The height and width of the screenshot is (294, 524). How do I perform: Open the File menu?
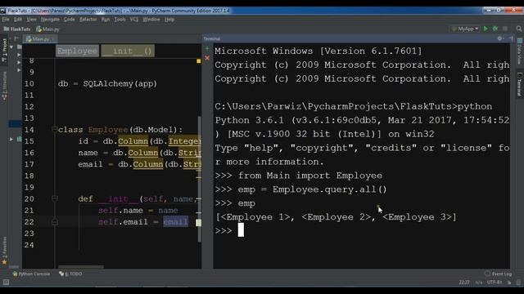pyautogui.click(x=6, y=20)
